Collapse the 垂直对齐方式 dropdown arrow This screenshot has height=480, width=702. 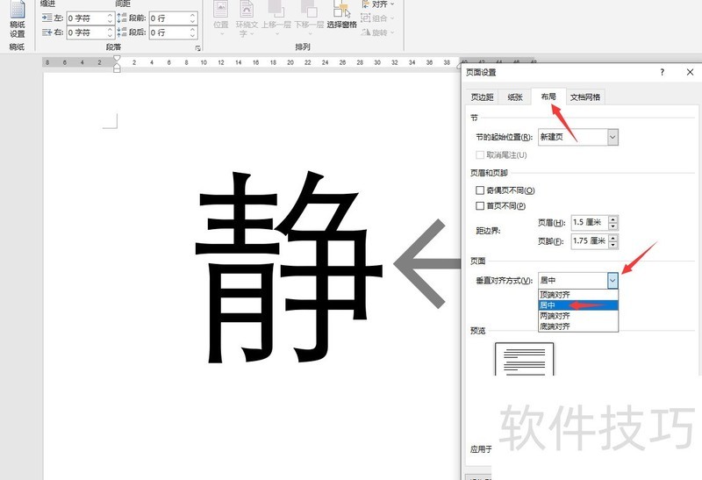tap(612, 280)
